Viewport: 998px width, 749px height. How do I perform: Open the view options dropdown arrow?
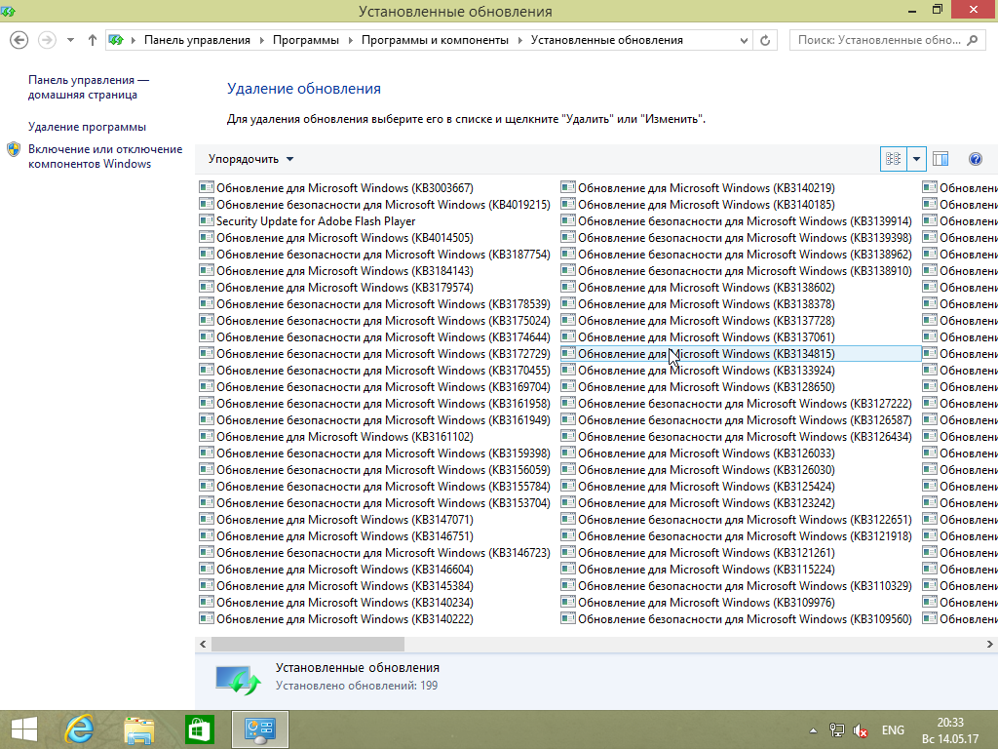click(x=916, y=159)
